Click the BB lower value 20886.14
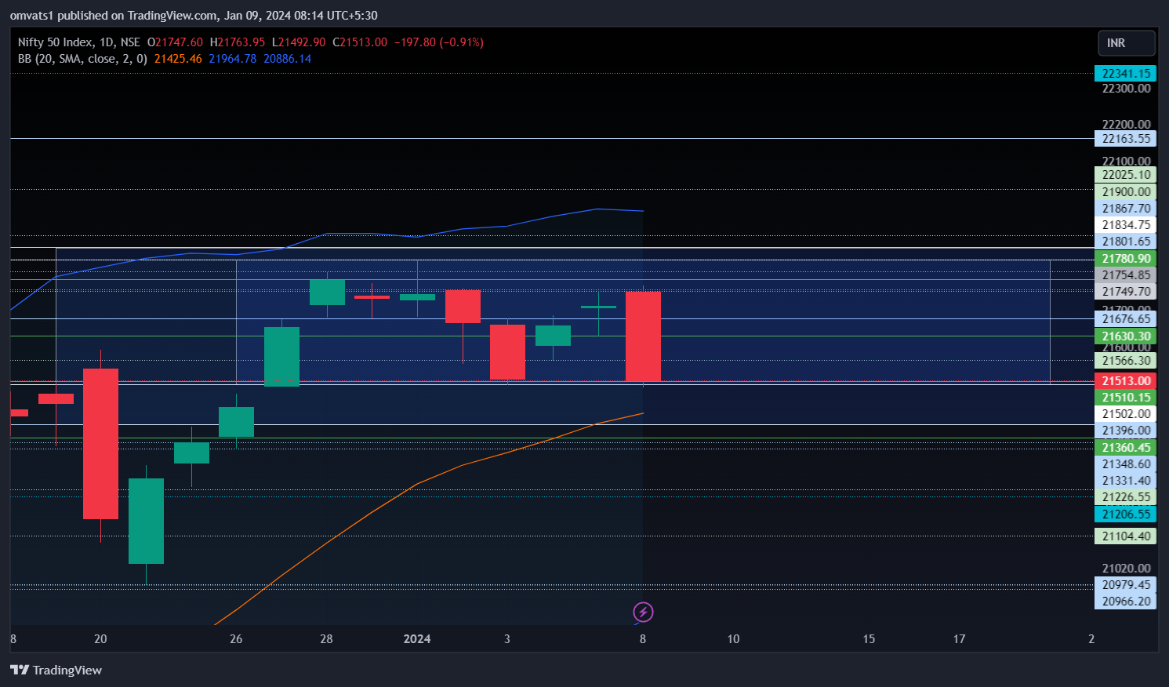Image resolution: width=1169 pixels, height=687 pixels. pos(287,59)
